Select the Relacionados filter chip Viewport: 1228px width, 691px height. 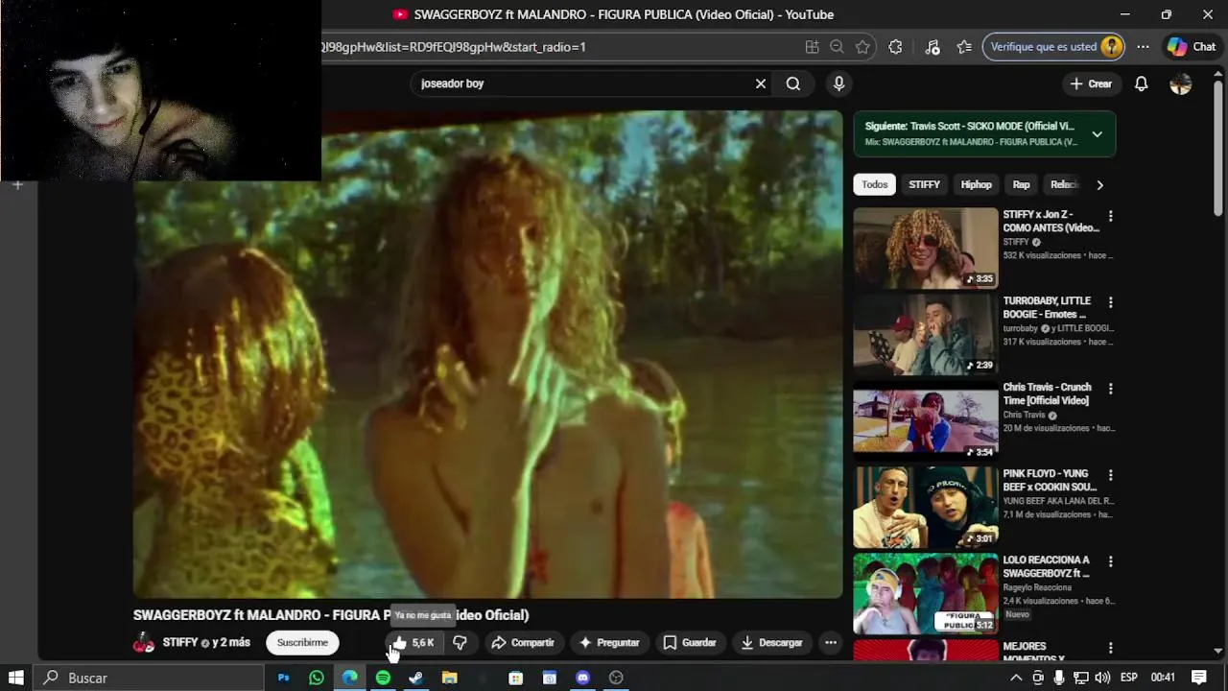pyautogui.click(x=1064, y=184)
